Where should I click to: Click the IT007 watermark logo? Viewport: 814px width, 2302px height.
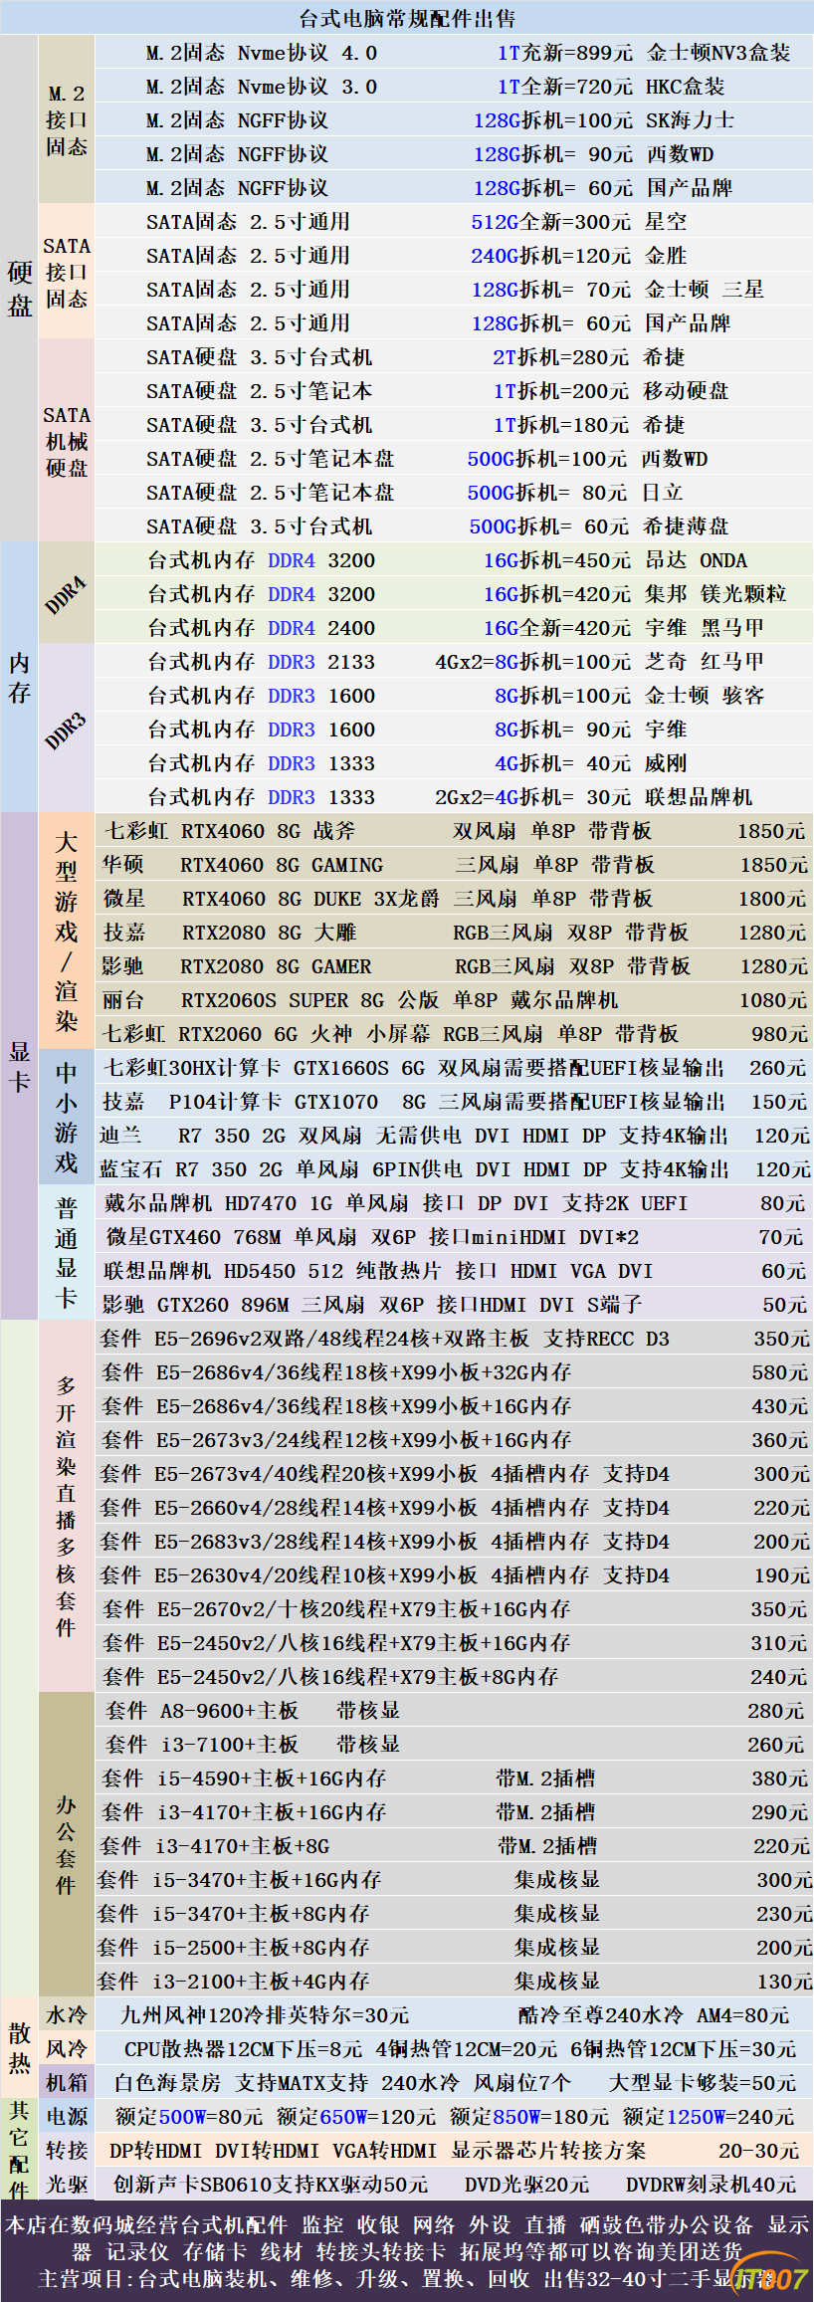(772, 2278)
